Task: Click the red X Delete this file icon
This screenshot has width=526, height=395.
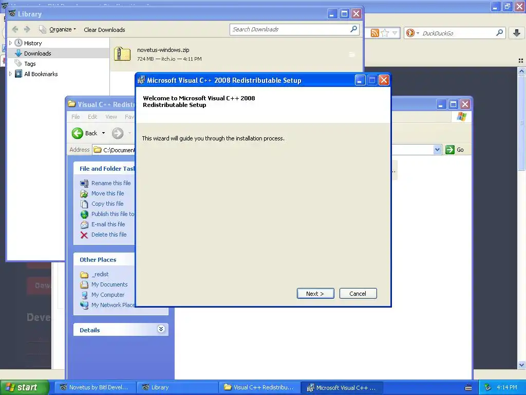Action: click(84, 235)
